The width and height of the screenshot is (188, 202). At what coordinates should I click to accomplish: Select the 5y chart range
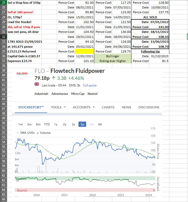pyautogui.click(x=82, y=124)
